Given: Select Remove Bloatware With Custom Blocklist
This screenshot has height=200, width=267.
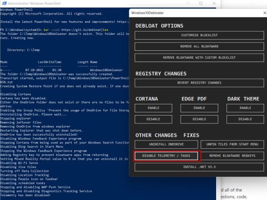Looking at the screenshot, I should 199,58.
